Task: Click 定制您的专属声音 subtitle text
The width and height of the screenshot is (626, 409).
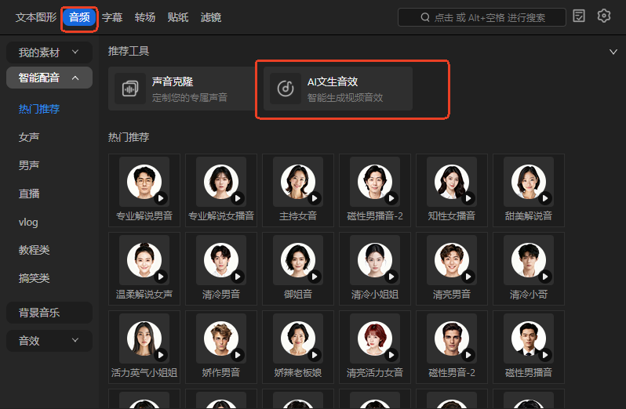Action: coord(190,98)
